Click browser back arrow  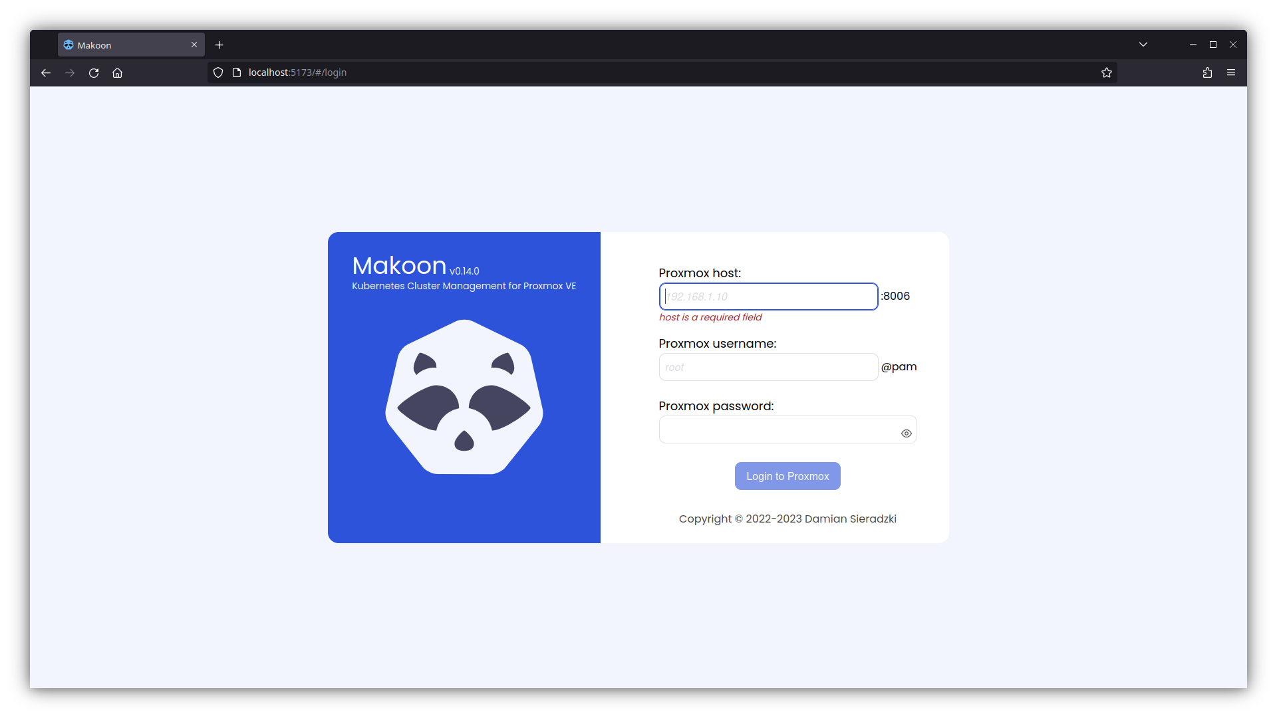46,72
